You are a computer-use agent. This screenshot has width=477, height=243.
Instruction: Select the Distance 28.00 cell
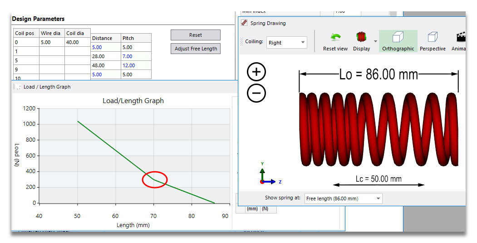(106, 56)
